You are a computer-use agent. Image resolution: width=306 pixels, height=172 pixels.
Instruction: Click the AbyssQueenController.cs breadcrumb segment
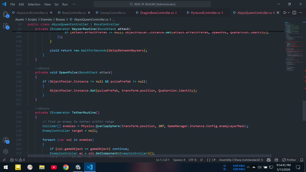[x=89, y=19]
